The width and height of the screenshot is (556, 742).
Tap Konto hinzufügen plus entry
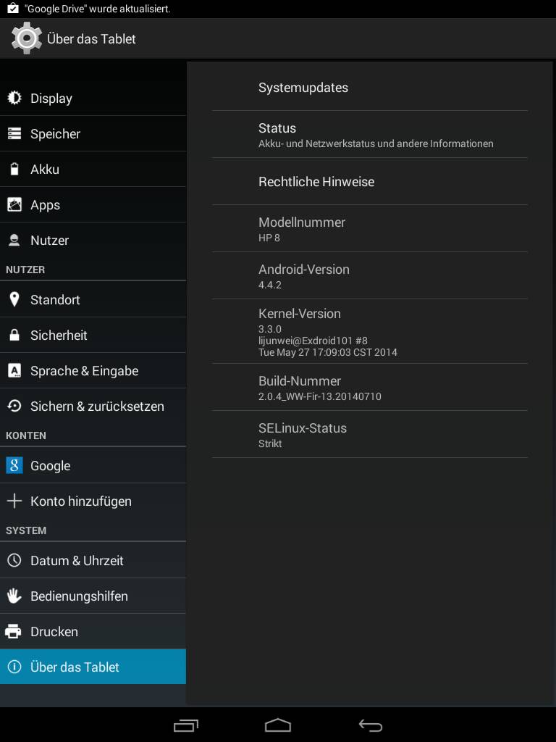pos(93,501)
